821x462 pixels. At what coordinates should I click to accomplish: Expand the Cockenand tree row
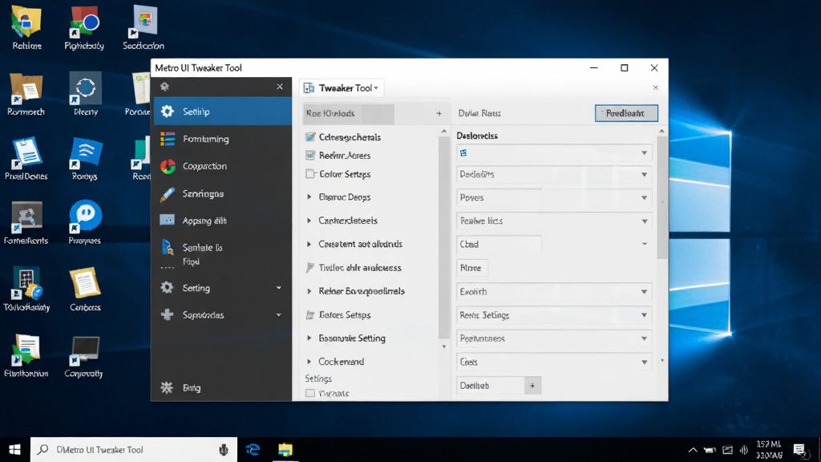point(309,362)
